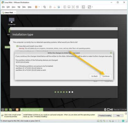Open the Help menu

click(30, 7)
